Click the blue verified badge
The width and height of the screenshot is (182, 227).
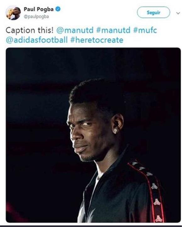[58, 9]
